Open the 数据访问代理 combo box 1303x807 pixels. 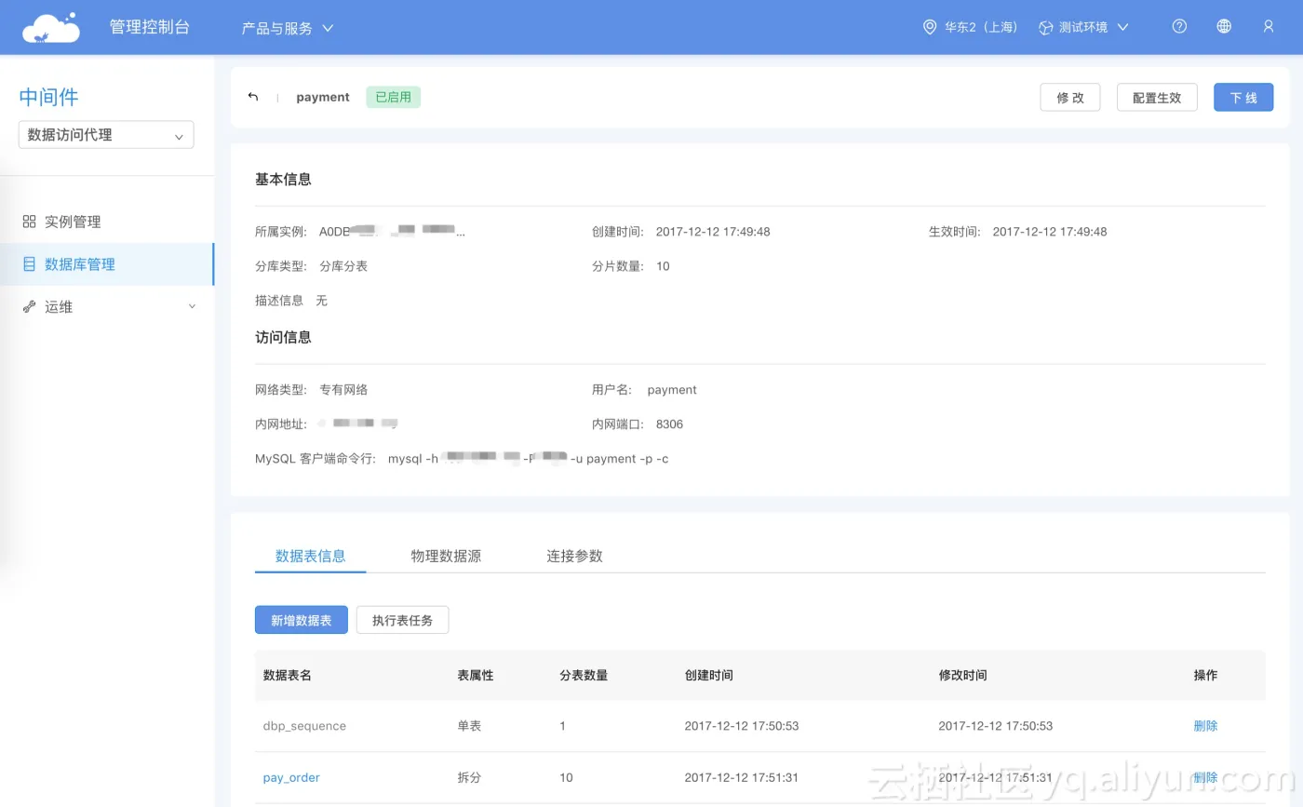pyautogui.click(x=106, y=135)
